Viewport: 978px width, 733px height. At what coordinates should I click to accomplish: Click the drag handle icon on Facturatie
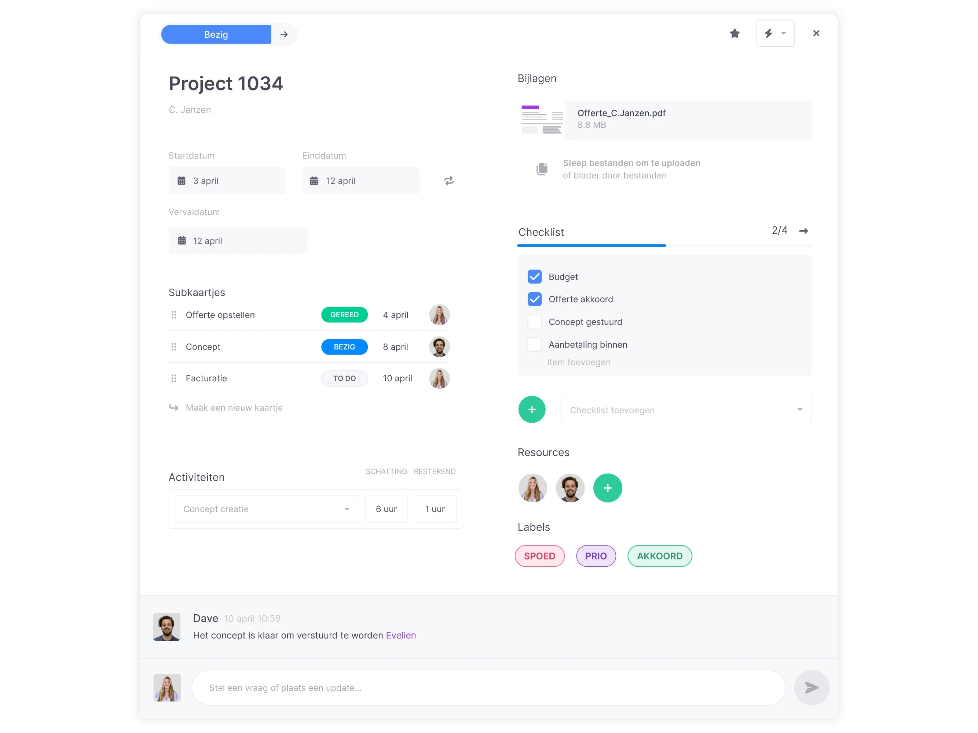pos(173,378)
